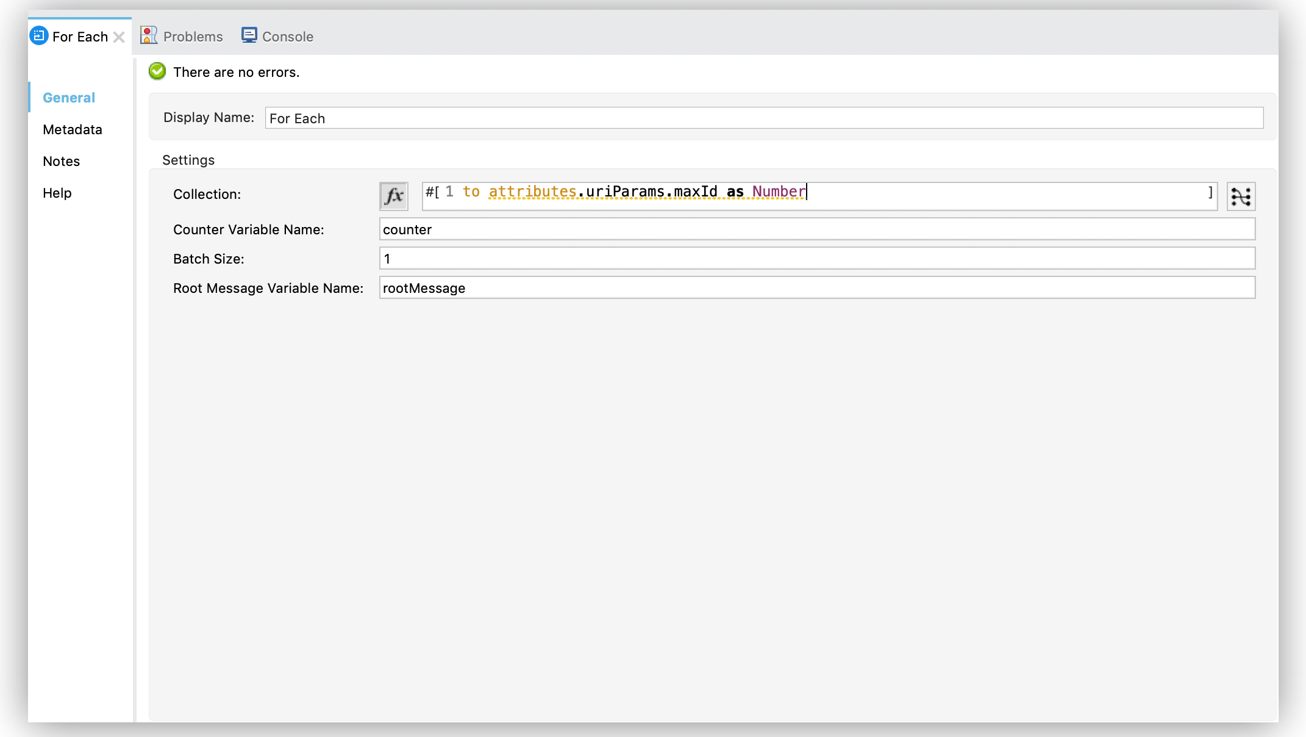The image size is (1306, 737).
Task: Select the Display Name input field
Action: coord(763,118)
